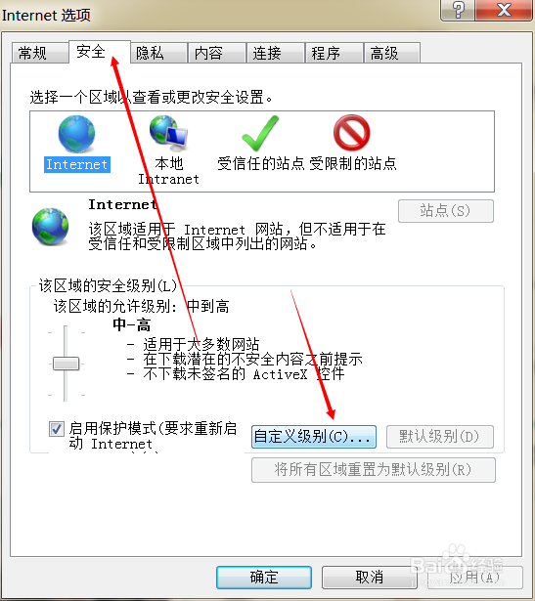Open the 连接 tab

coord(276,53)
